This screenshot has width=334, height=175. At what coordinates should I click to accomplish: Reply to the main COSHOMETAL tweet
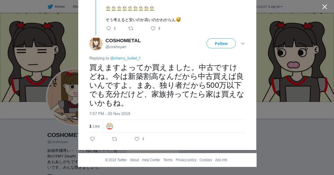(92, 139)
